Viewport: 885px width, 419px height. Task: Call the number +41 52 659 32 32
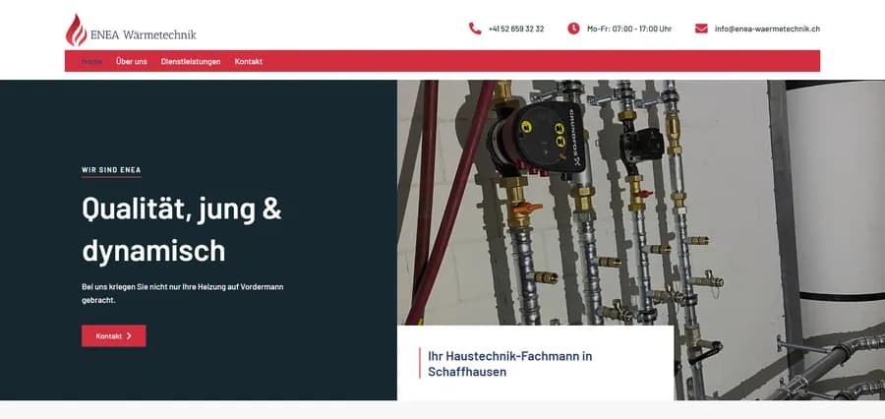pyautogui.click(x=516, y=29)
